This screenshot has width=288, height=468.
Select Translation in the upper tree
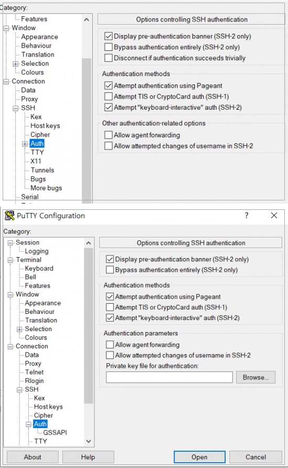(x=38, y=55)
